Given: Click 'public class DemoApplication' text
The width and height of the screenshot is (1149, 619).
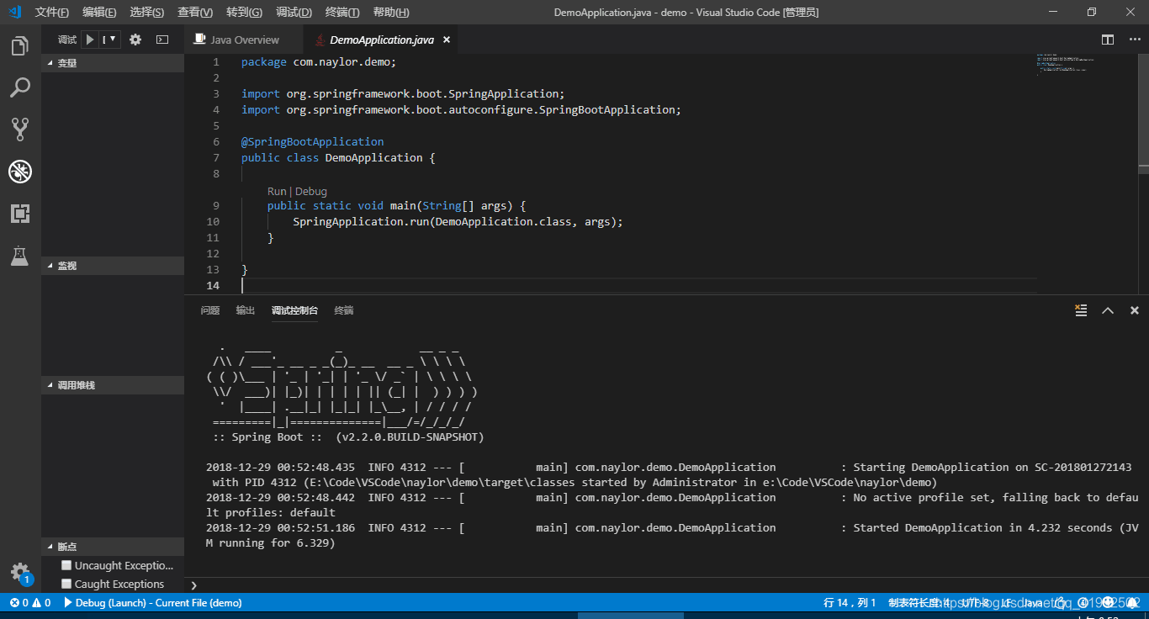Looking at the screenshot, I should pyautogui.click(x=332, y=157).
